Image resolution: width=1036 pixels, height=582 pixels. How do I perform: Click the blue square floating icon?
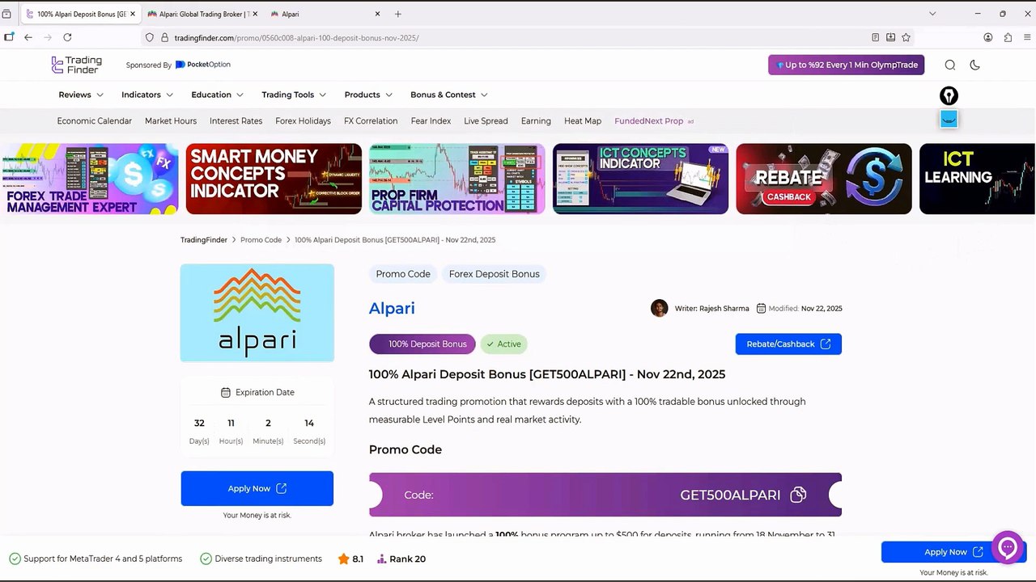pyautogui.click(x=949, y=120)
